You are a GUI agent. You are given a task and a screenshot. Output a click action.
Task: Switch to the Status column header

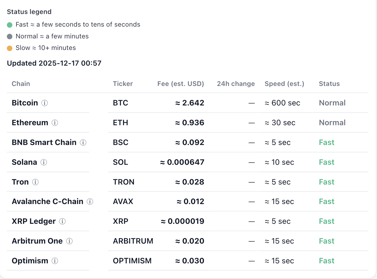329,84
